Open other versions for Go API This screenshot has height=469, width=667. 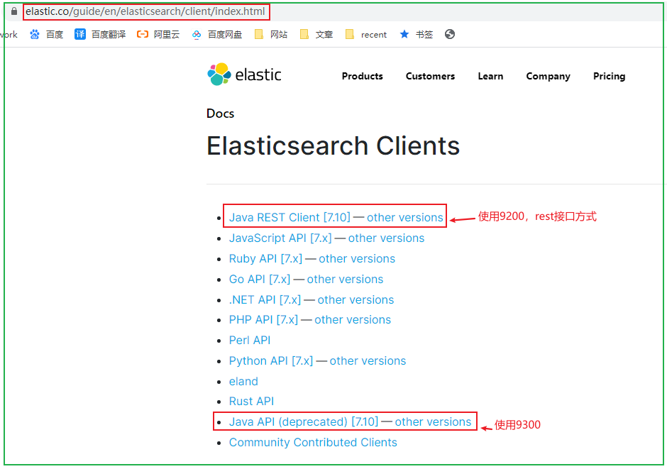(345, 279)
